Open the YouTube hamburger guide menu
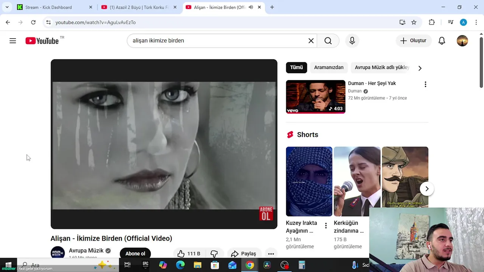The width and height of the screenshot is (484, 272). pos(13,41)
